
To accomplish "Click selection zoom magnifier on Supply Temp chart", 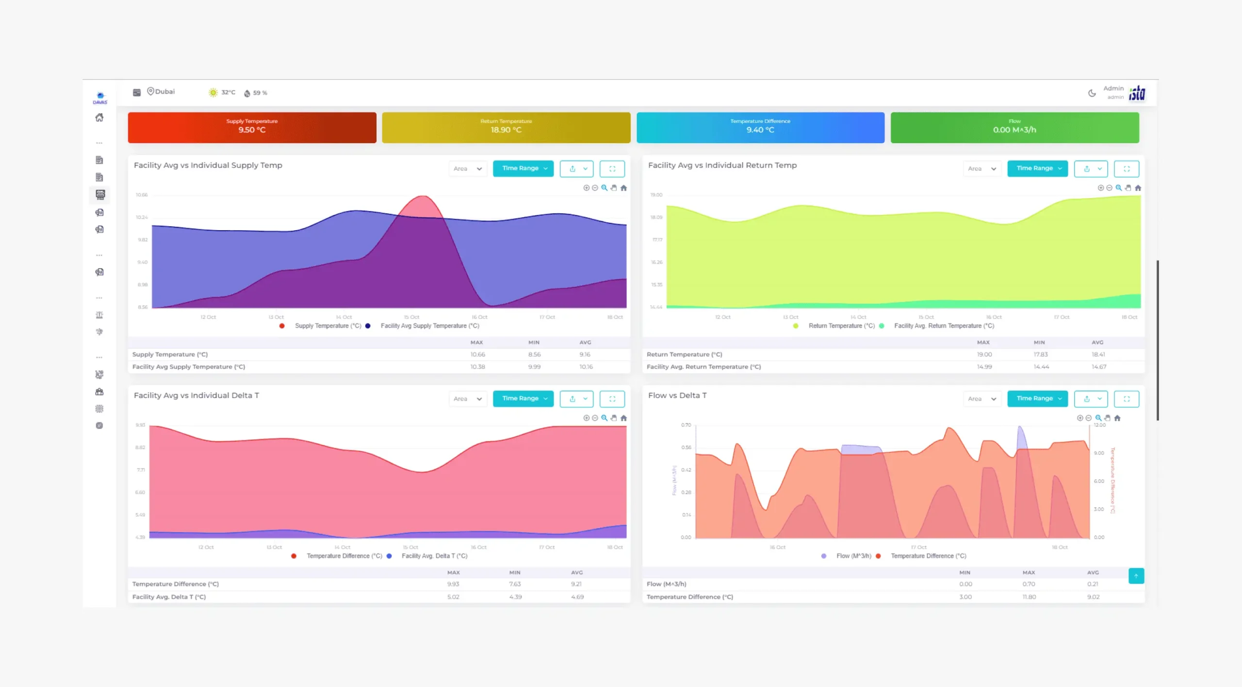I will pos(605,188).
